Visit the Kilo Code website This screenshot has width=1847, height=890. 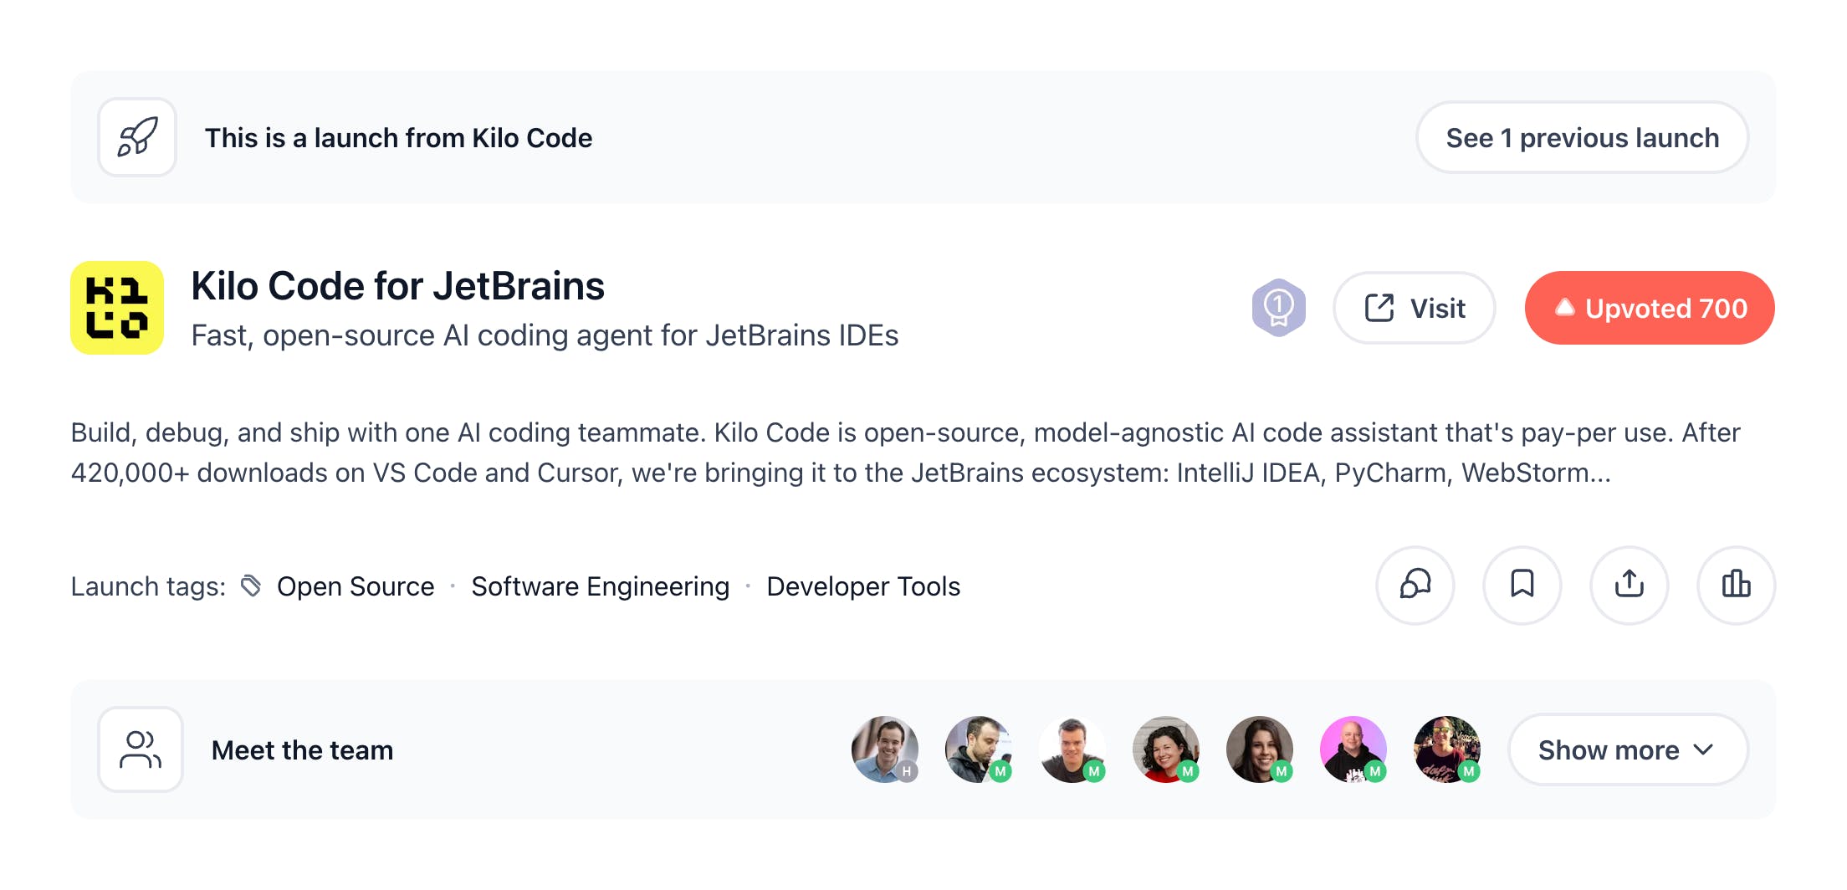pyautogui.click(x=1415, y=308)
